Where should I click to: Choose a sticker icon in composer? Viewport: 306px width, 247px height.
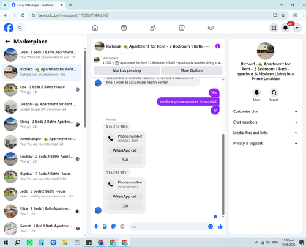tap(114, 226)
